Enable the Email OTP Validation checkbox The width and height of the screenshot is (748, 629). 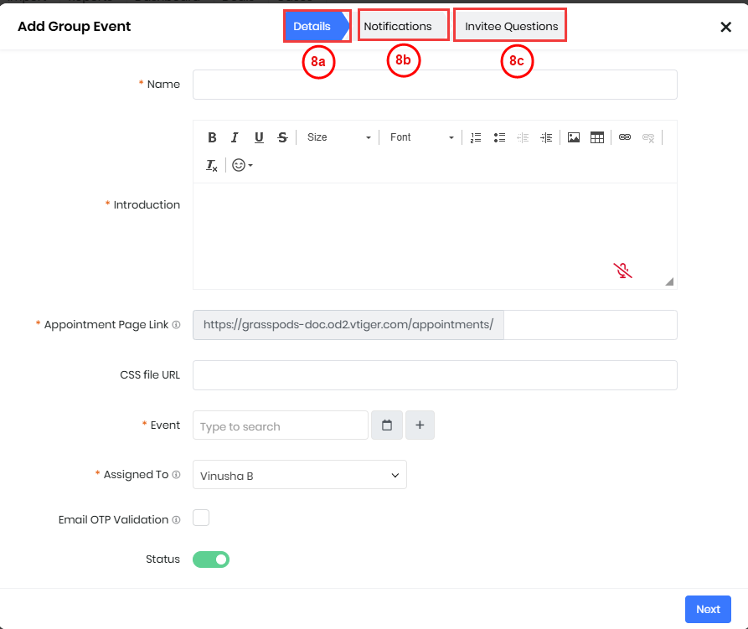201,518
